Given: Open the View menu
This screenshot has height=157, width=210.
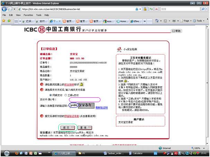Looking at the screenshot, I should [18, 15].
